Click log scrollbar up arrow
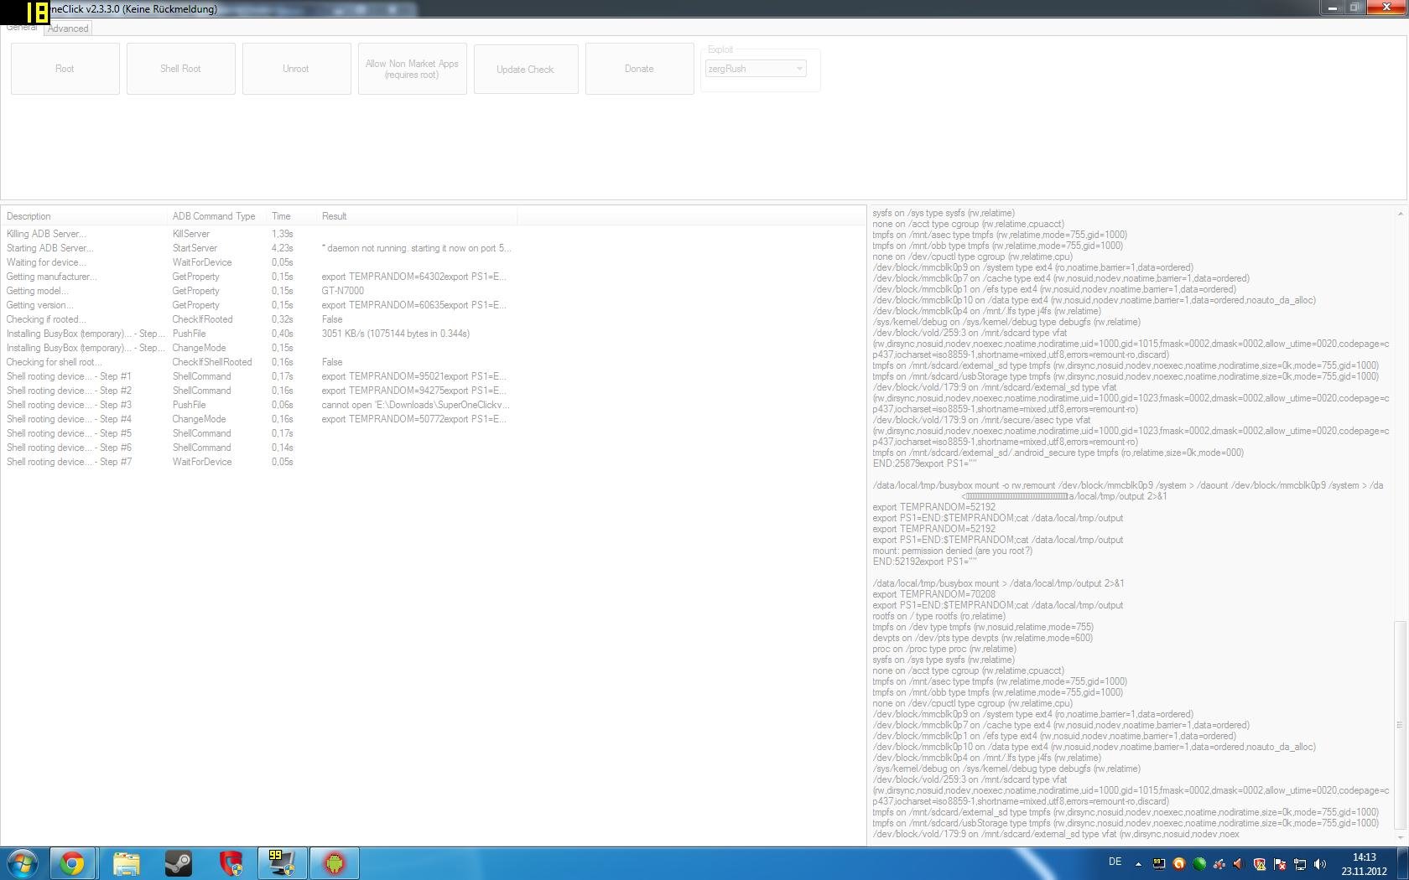Viewport: 1409px width, 880px height. click(1399, 215)
